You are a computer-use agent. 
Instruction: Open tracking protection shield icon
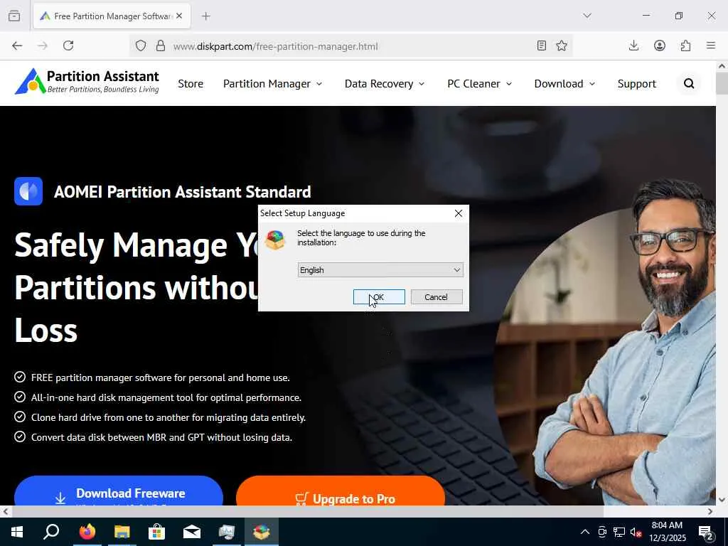click(x=141, y=45)
